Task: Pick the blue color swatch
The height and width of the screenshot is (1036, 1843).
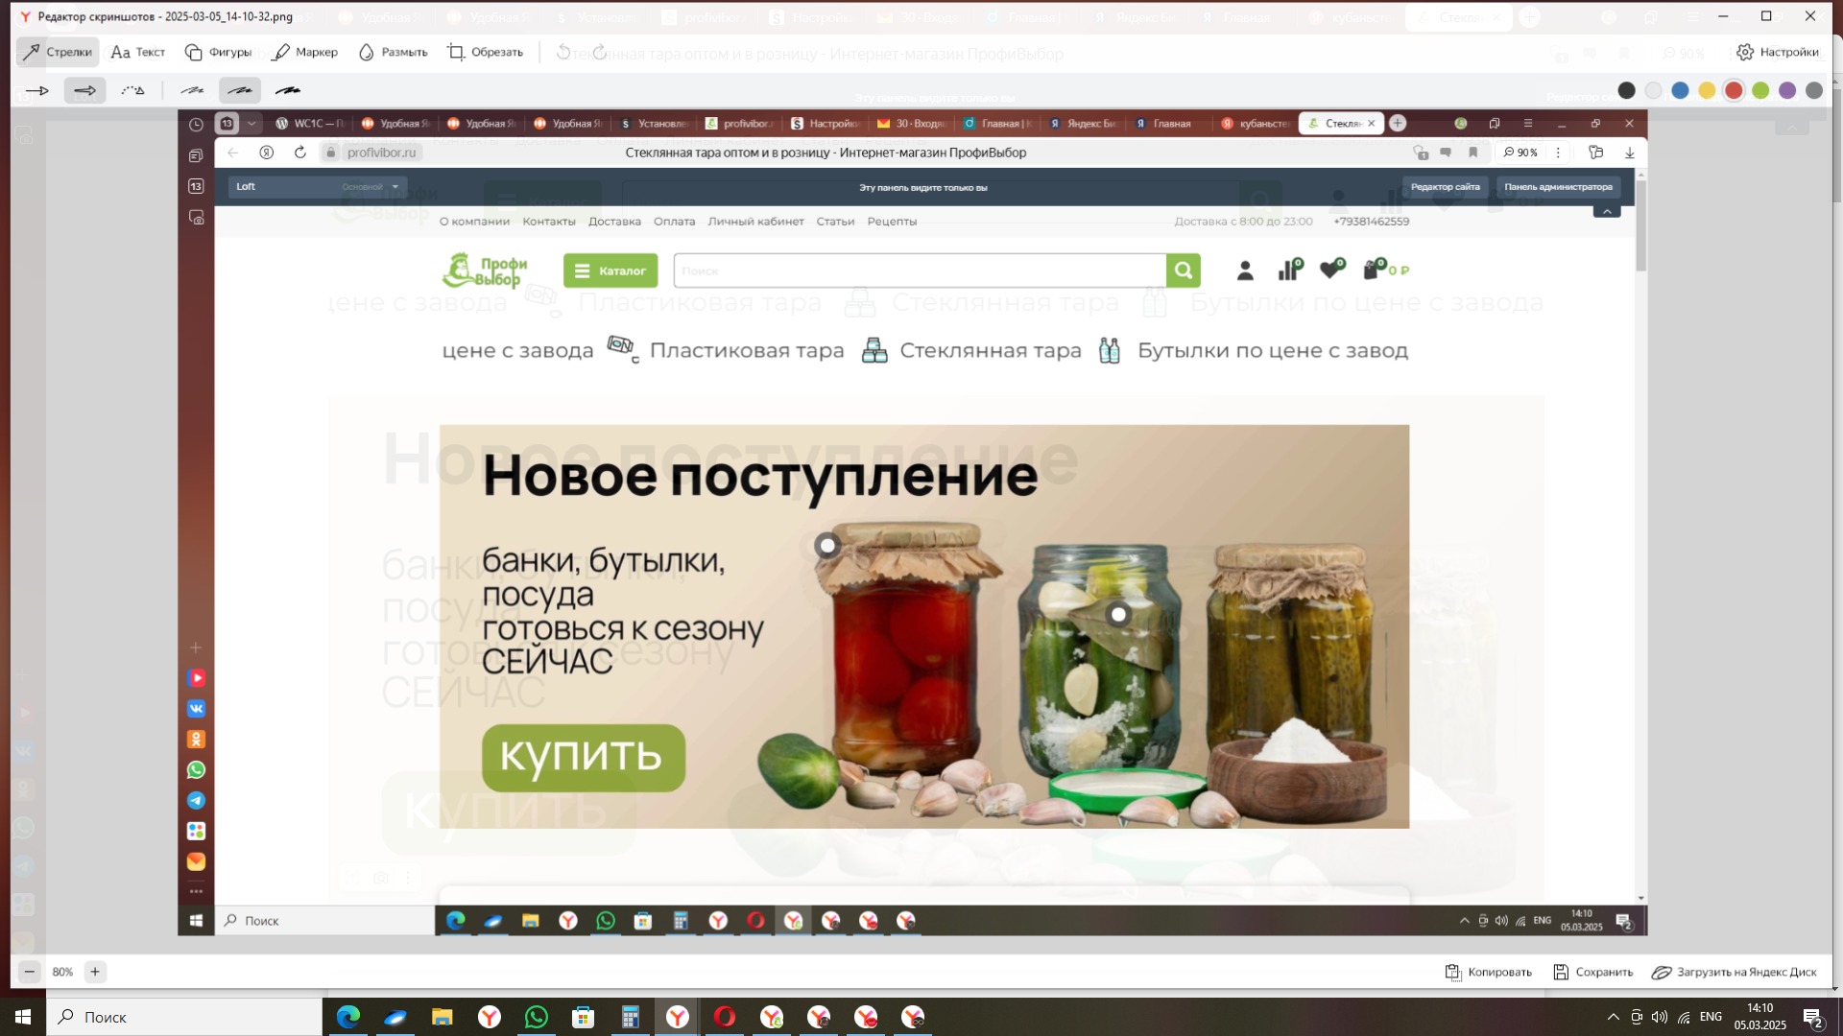Action: (x=1680, y=90)
